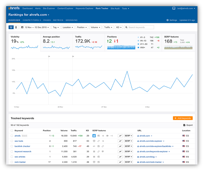Go to Site Explorer in the top menu

49,9
